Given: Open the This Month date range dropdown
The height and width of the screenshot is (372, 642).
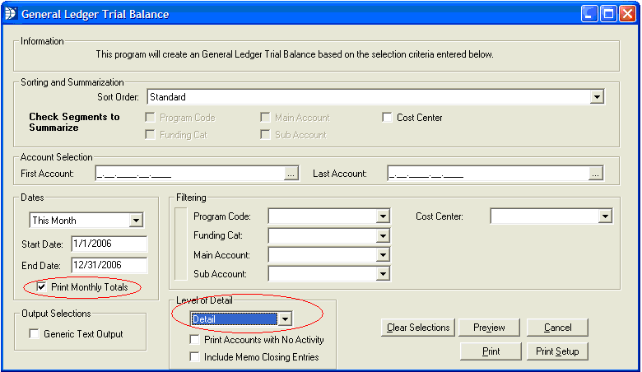Looking at the screenshot, I should click(136, 221).
